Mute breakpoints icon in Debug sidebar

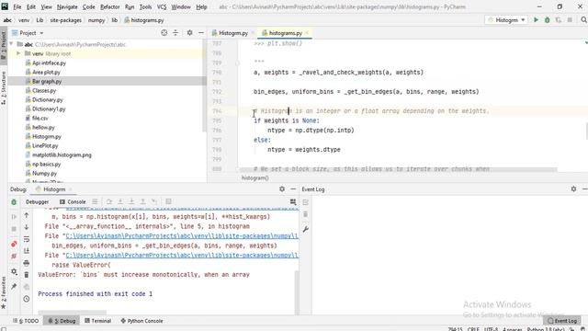point(14,256)
